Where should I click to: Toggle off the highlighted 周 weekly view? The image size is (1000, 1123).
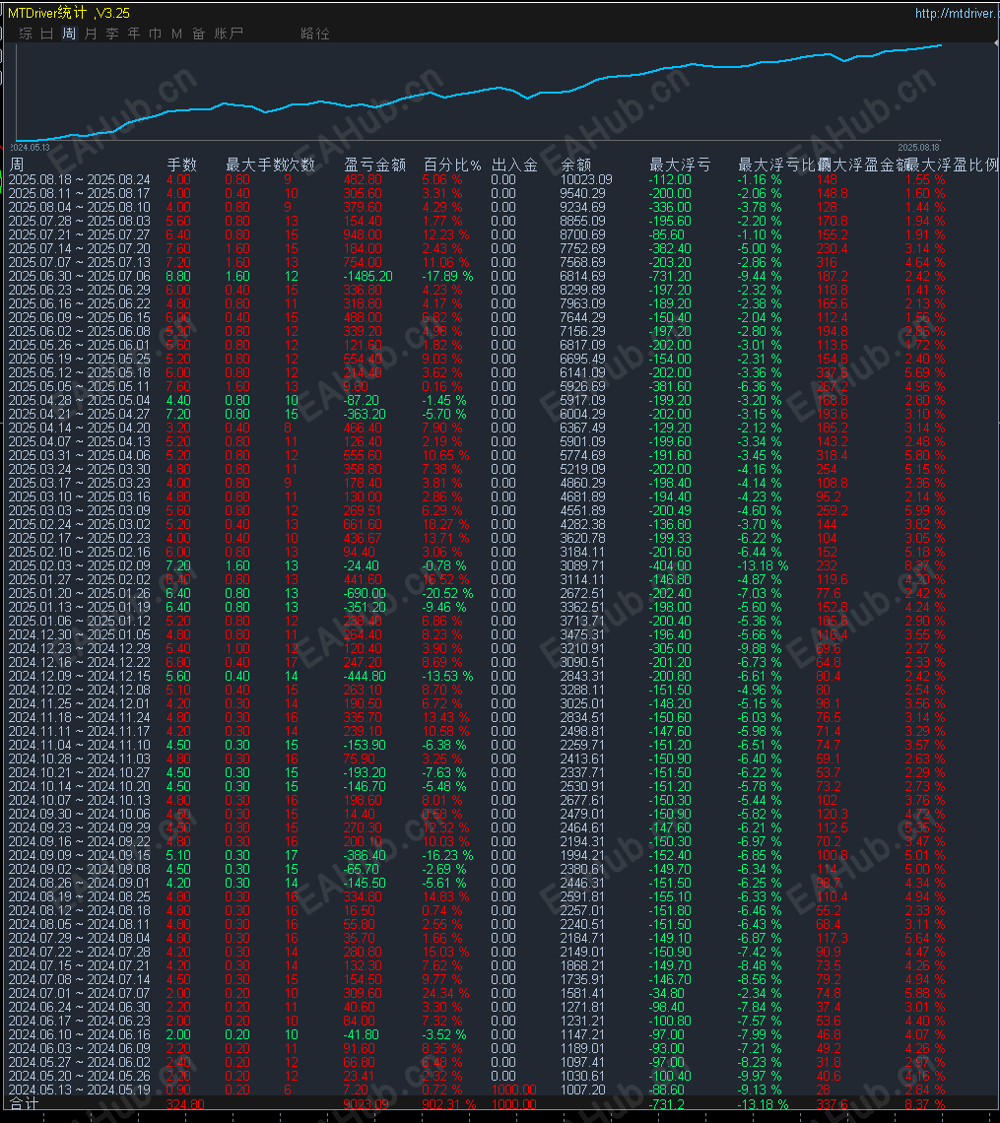click(x=69, y=33)
